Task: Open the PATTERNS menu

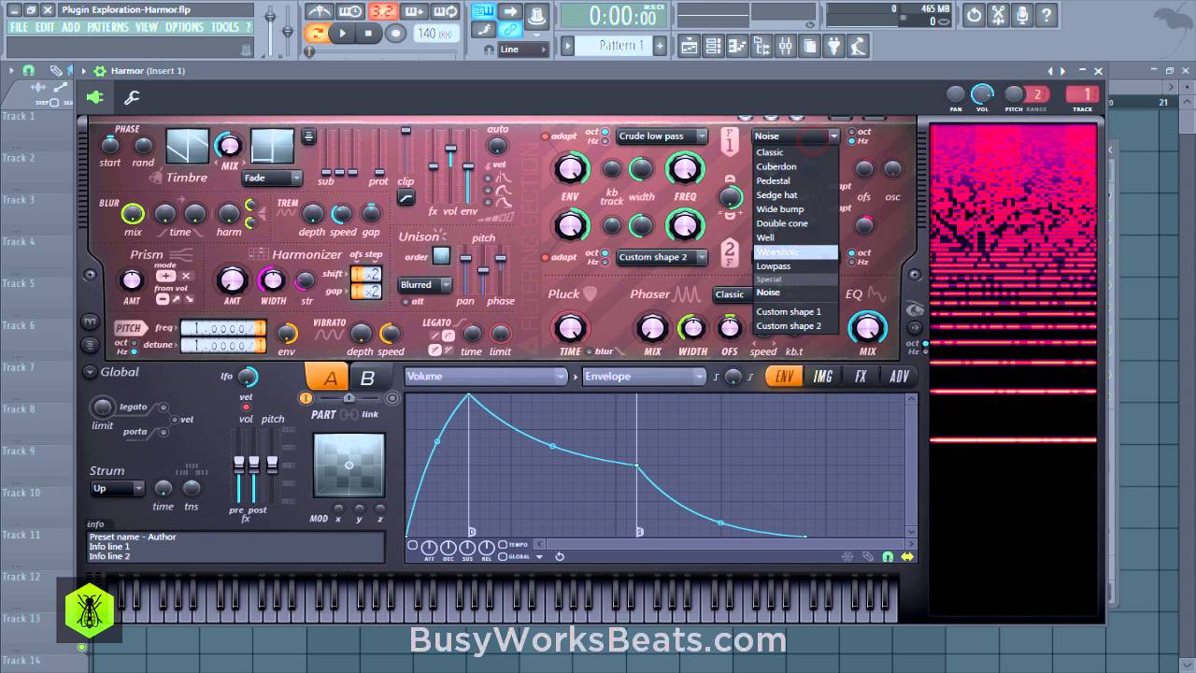Action: pyautogui.click(x=107, y=27)
